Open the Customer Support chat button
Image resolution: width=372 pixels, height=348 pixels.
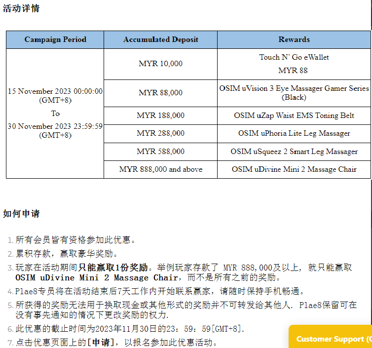[332, 339]
